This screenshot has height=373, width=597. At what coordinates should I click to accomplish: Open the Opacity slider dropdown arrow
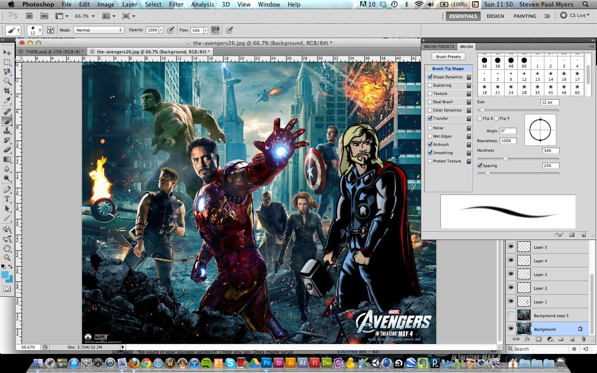click(x=161, y=30)
